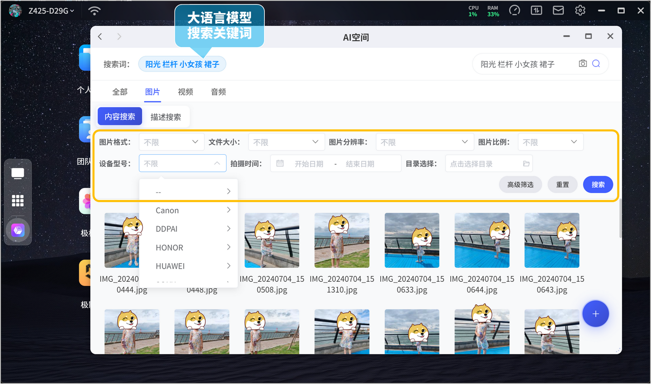Viewport: 651px width, 384px height.
Task: Click the 点击选择目录 field
Action: pos(489,163)
